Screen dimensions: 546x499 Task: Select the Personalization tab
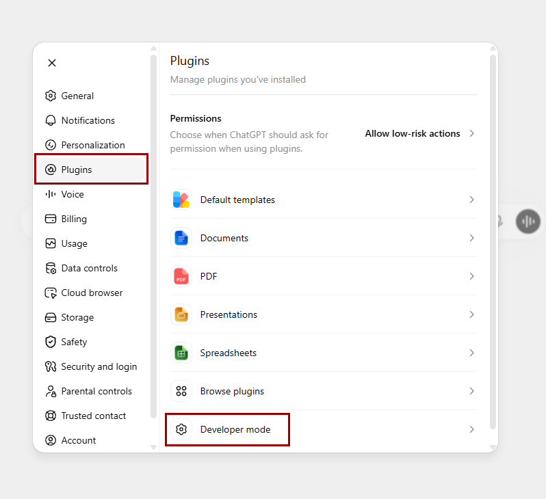pyautogui.click(x=91, y=145)
